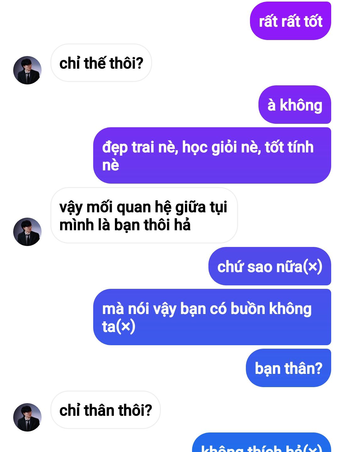340x452 pixels.
Task: Tap the "đẹp trai nè, học giỏi nè" message
Action: [x=212, y=156]
